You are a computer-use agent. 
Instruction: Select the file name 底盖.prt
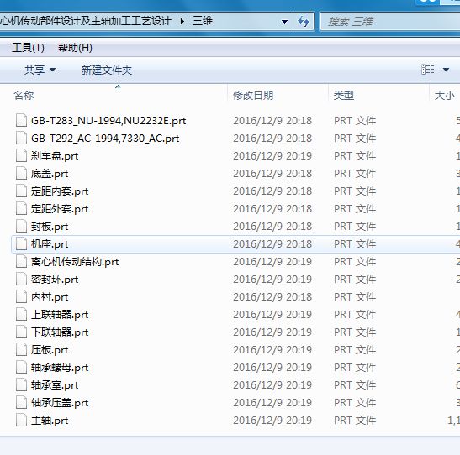pos(50,174)
